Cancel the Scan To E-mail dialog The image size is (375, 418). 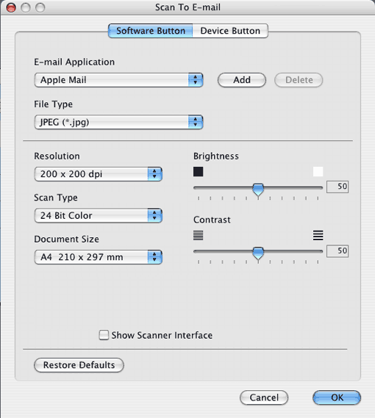tap(264, 397)
